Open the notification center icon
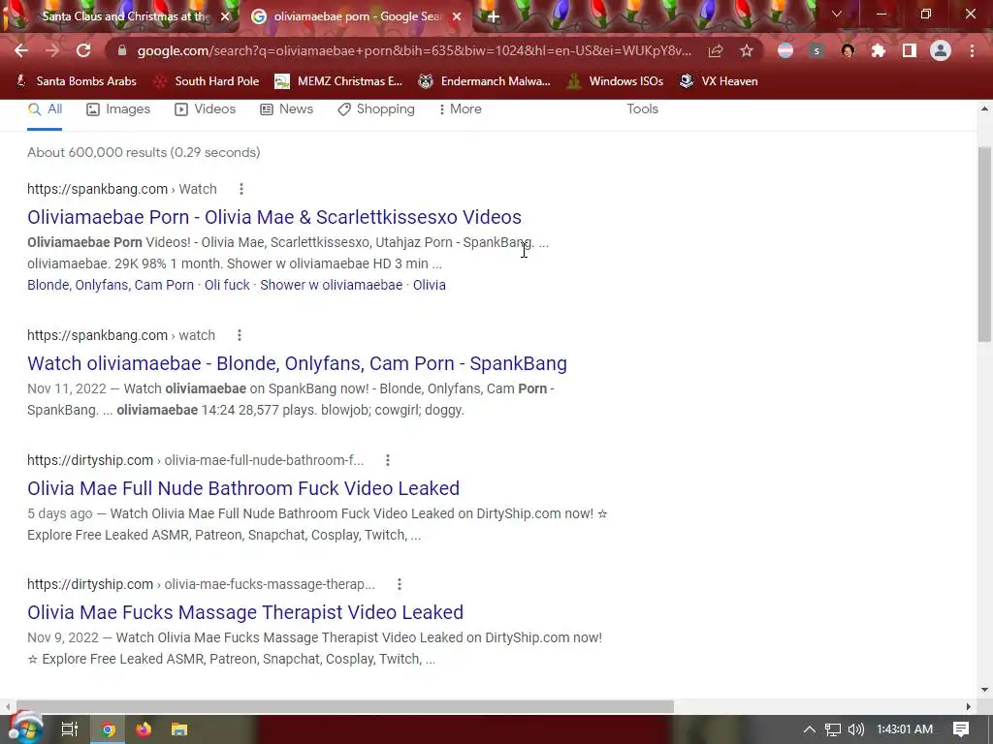The width and height of the screenshot is (993, 744). coord(961,729)
